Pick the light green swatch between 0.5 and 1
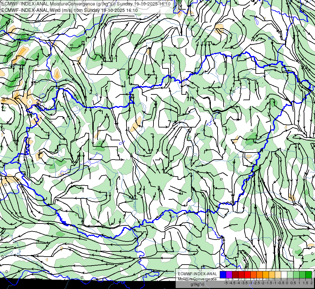 [x=296, y=275]
